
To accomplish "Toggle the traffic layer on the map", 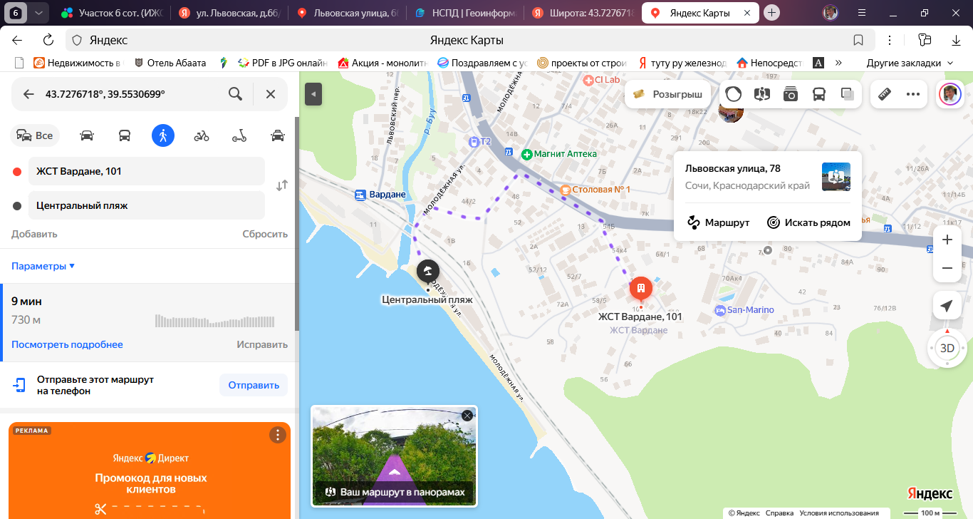I will tap(733, 94).
